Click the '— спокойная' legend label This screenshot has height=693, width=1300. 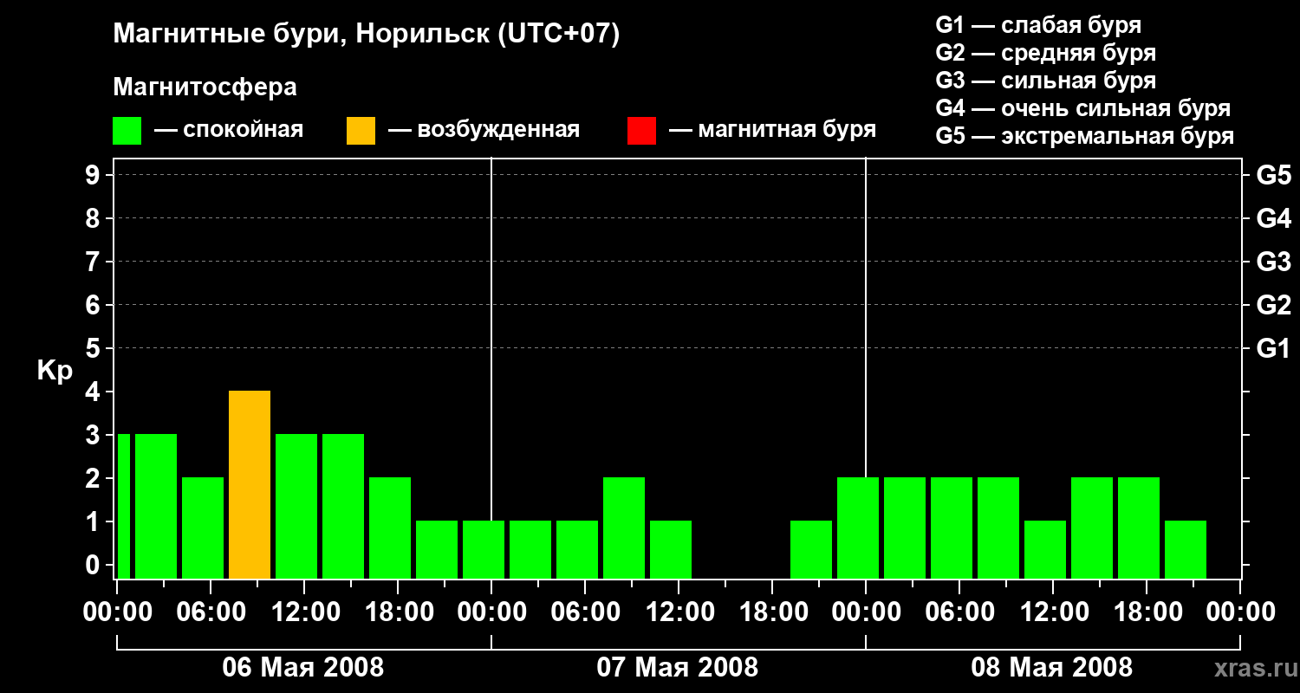tap(229, 131)
